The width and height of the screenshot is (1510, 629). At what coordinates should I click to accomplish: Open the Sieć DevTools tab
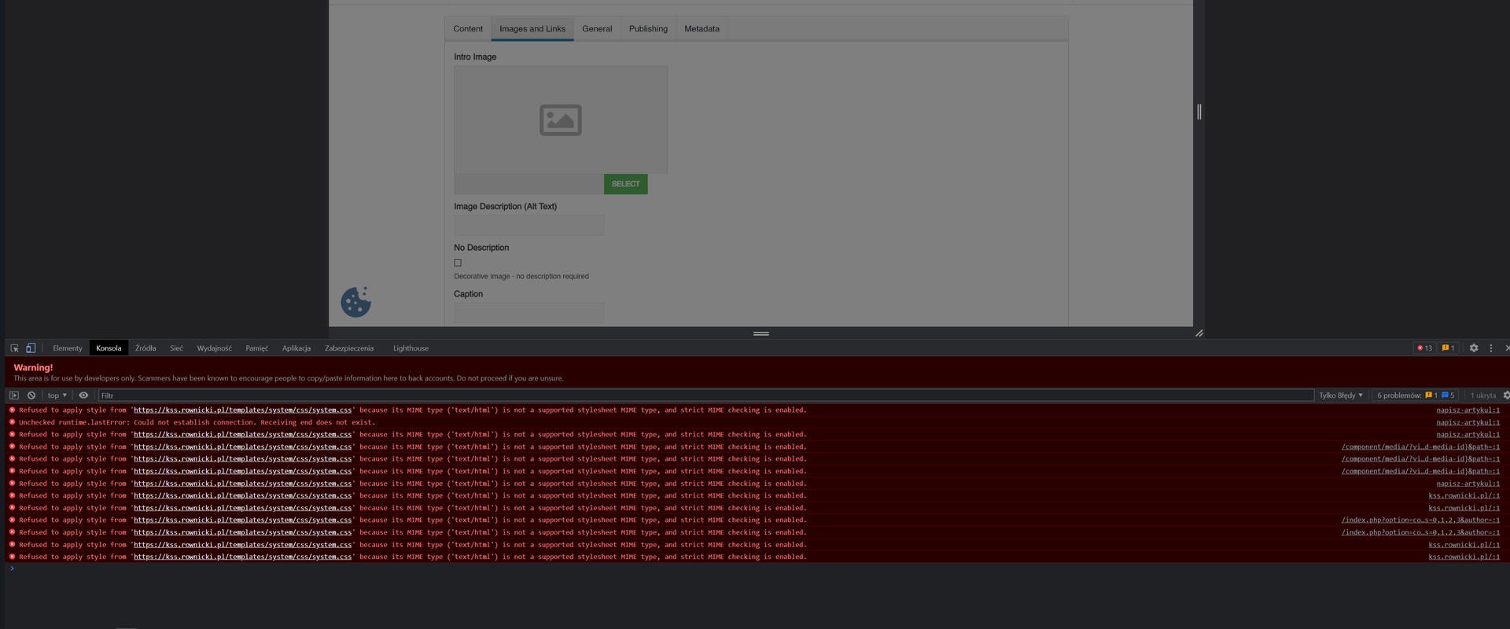[176, 348]
